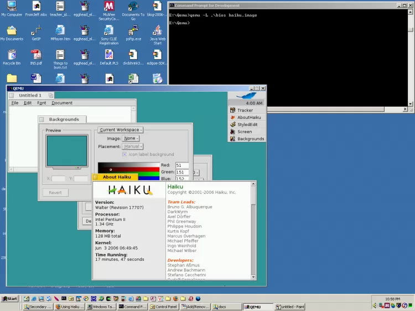Open the Document menu in StyledEdit
This screenshot has height=311, width=415.
pyautogui.click(x=62, y=103)
